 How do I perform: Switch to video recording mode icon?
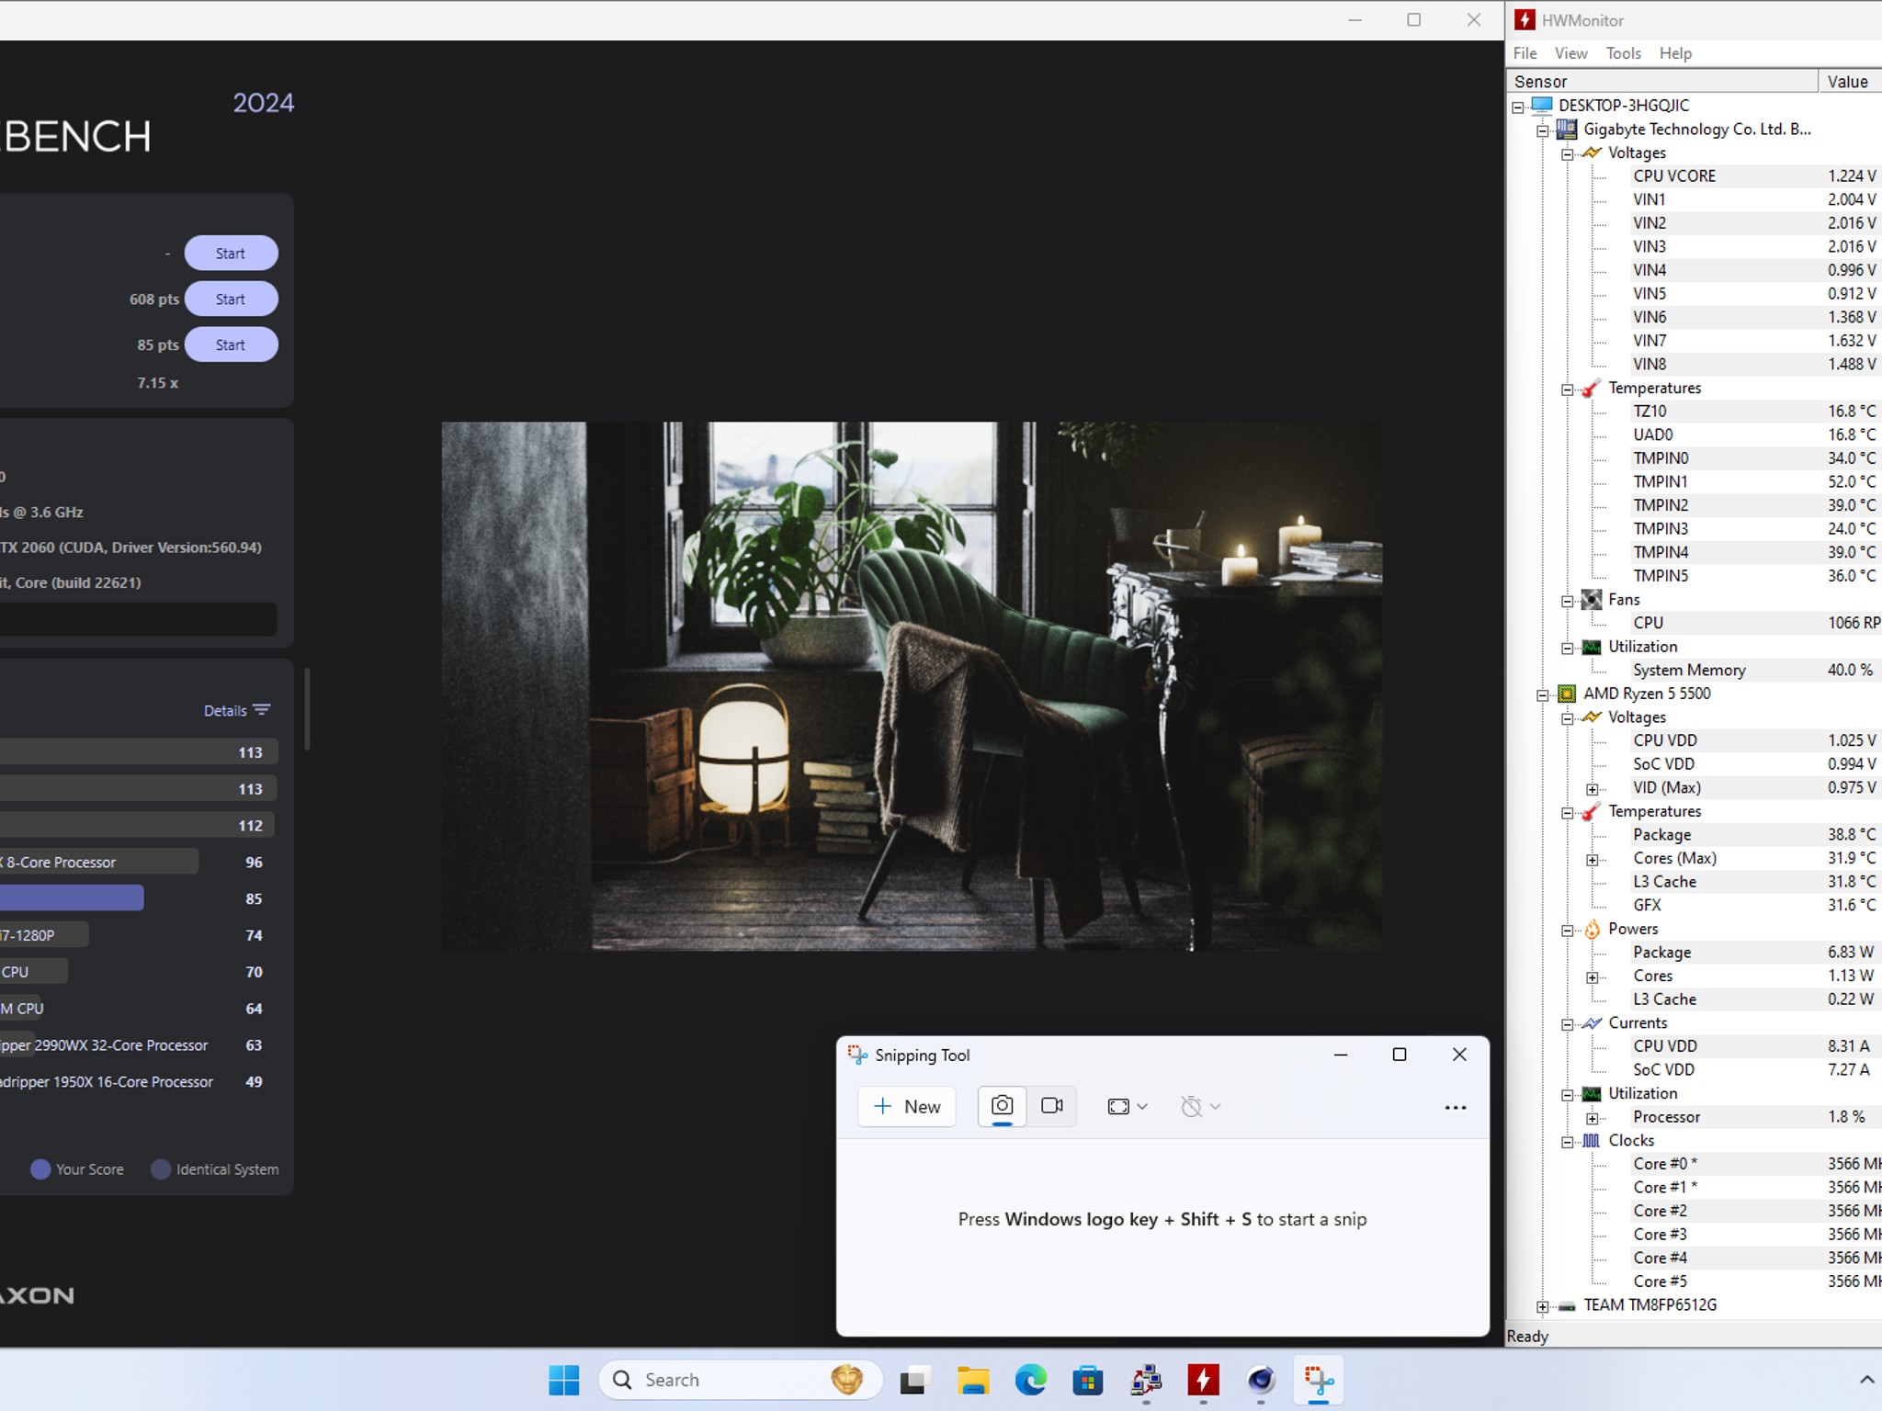pos(1052,1106)
